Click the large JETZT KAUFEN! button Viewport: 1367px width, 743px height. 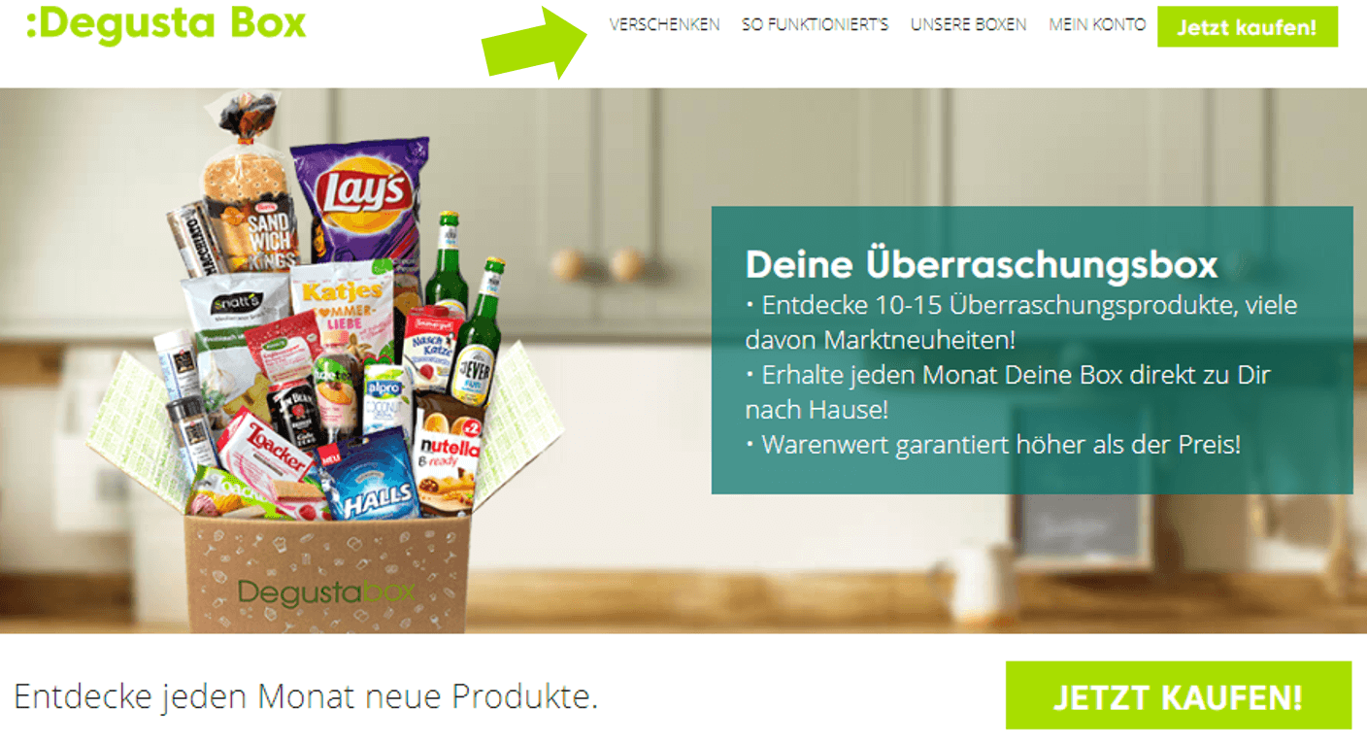pos(1178,695)
